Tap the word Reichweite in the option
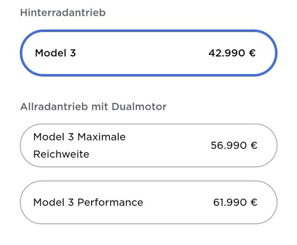The width and height of the screenshot is (297, 245). pyautogui.click(x=61, y=154)
